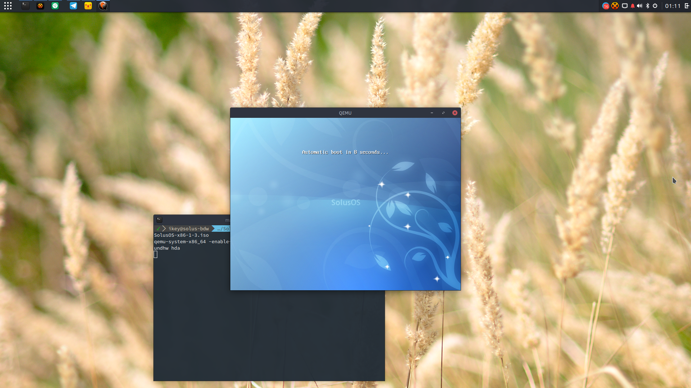Click the 'undhw hda' line in terminal
The height and width of the screenshot is (388, 691).
point(167,248)
